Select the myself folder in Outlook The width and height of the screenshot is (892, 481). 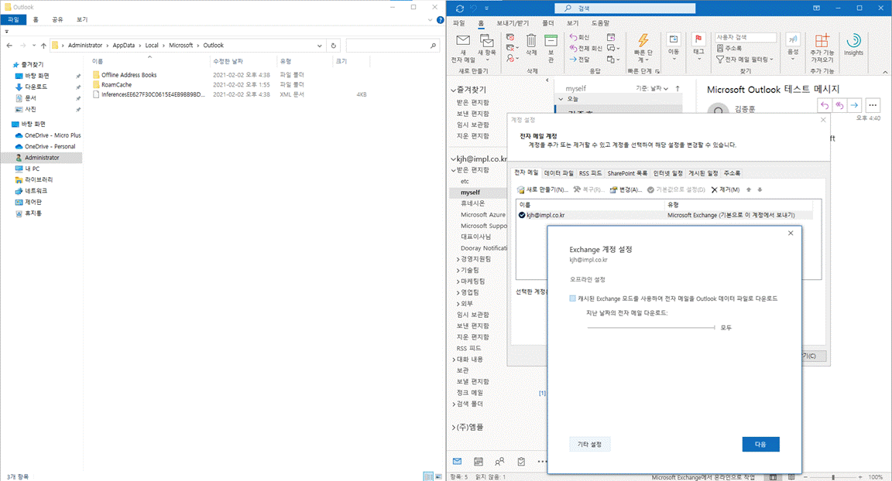470,193
